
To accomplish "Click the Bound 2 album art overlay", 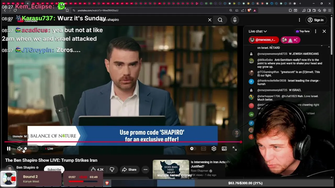I will coord(9,179).
